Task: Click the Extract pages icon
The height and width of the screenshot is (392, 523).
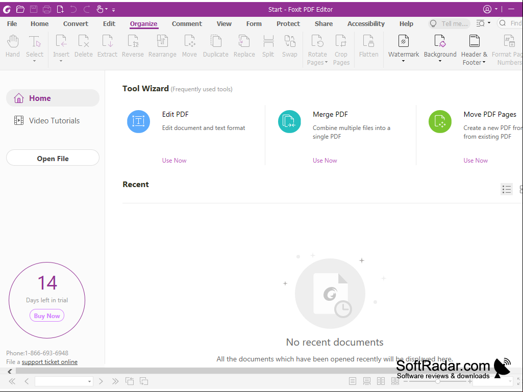Action: (x=107, y=41)
